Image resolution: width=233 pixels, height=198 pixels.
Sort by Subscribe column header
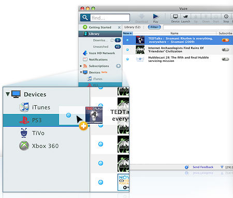[x=225, y=34]
